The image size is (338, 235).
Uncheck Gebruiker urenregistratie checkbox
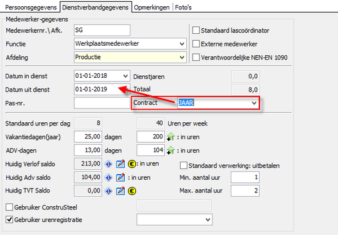point(9,219)
